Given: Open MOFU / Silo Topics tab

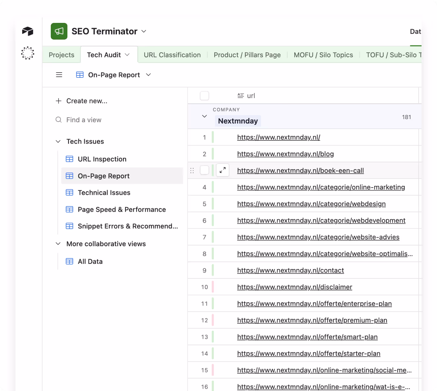Looking at the screenshot, I should [323, 55].
